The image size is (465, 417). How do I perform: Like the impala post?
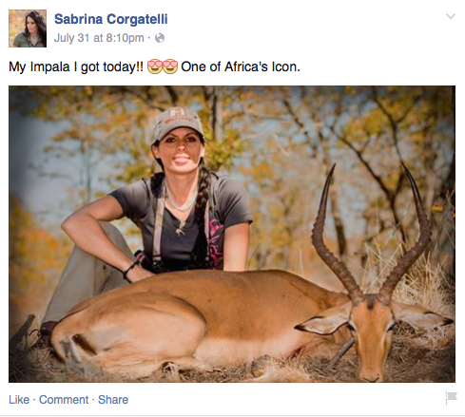19,400
